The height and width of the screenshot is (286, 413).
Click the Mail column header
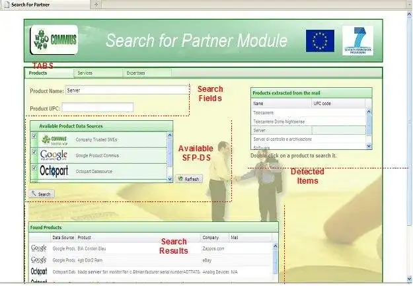click(250, 238)
